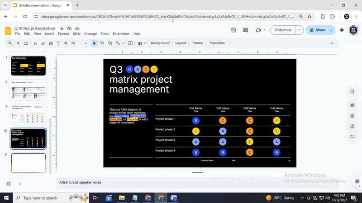Open the Extensions menu
362x203 pixels.
121,34
